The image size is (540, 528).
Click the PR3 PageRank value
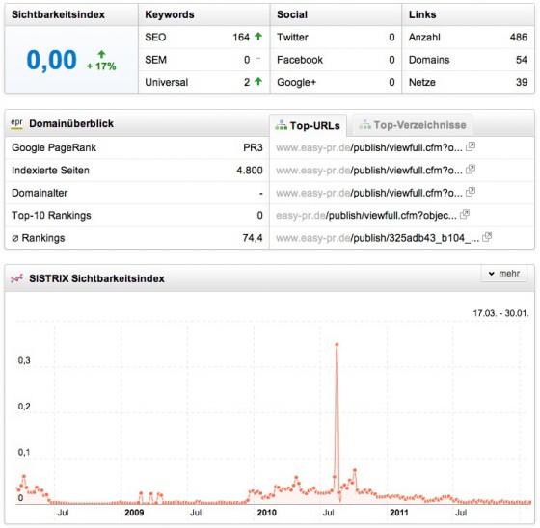tap(253, 147)
